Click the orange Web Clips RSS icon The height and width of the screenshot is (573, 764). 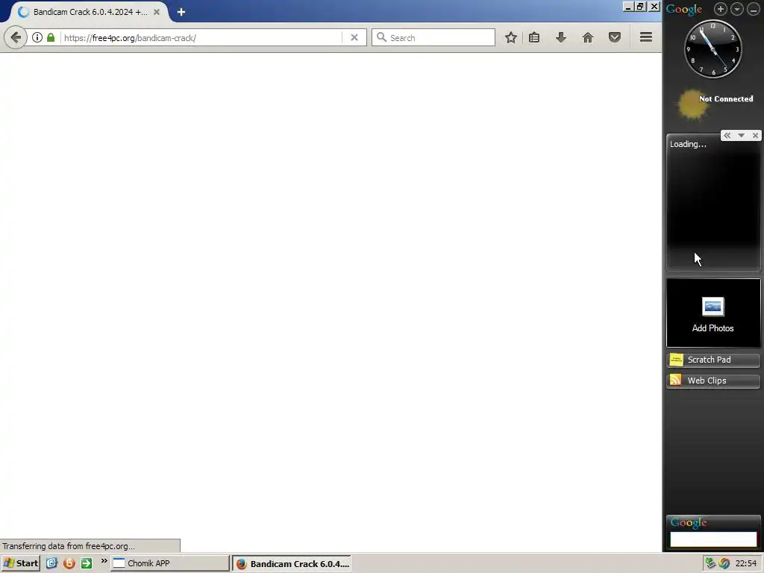pos(676,380)
